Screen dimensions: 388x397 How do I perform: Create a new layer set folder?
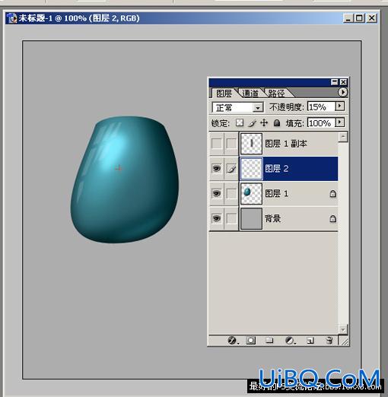click(269, 340)
